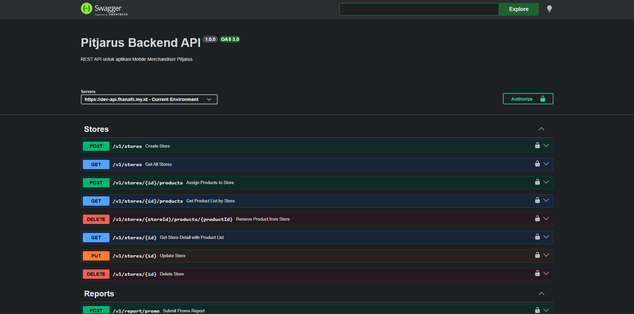Click lock icon on Submit Promo Report row
Viewport: 634px width, 314px height.
537,310
